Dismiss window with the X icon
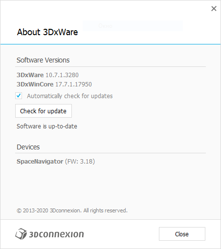Image resolution: width=221 pixels, height=249 pixels. [214, 8]
